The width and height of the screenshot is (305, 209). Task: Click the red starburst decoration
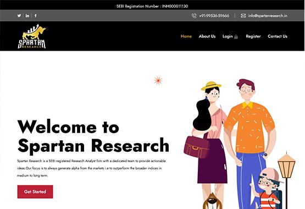click(158, 80)
